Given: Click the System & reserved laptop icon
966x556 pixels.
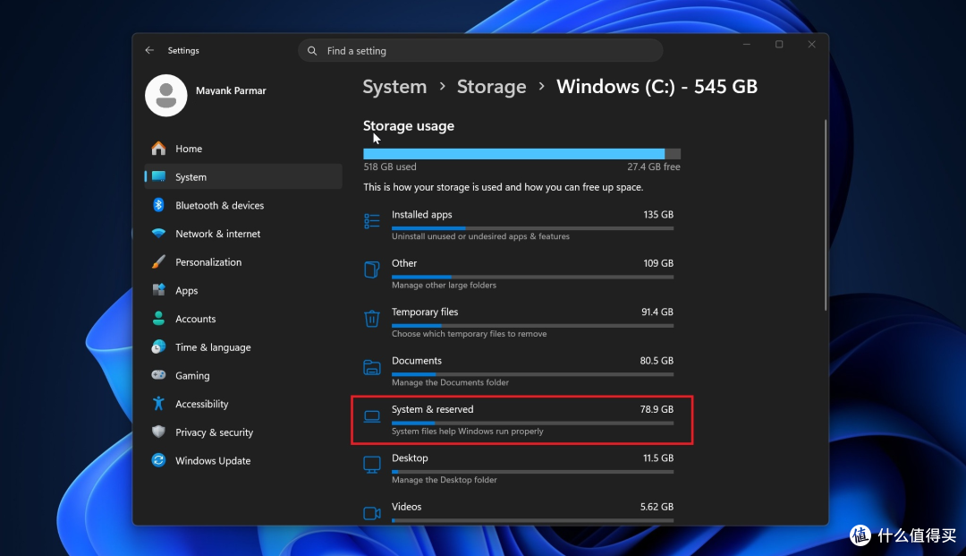Looking at the screenshot, I should coord(371,416).
